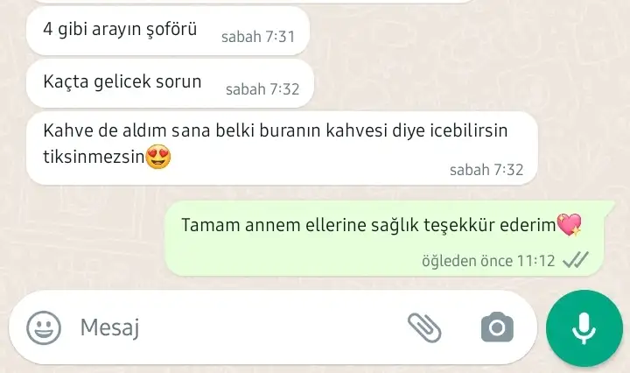
Task: Tap the "öğleden önce 11:12" timestamp
Action: (x=488, y=261)
